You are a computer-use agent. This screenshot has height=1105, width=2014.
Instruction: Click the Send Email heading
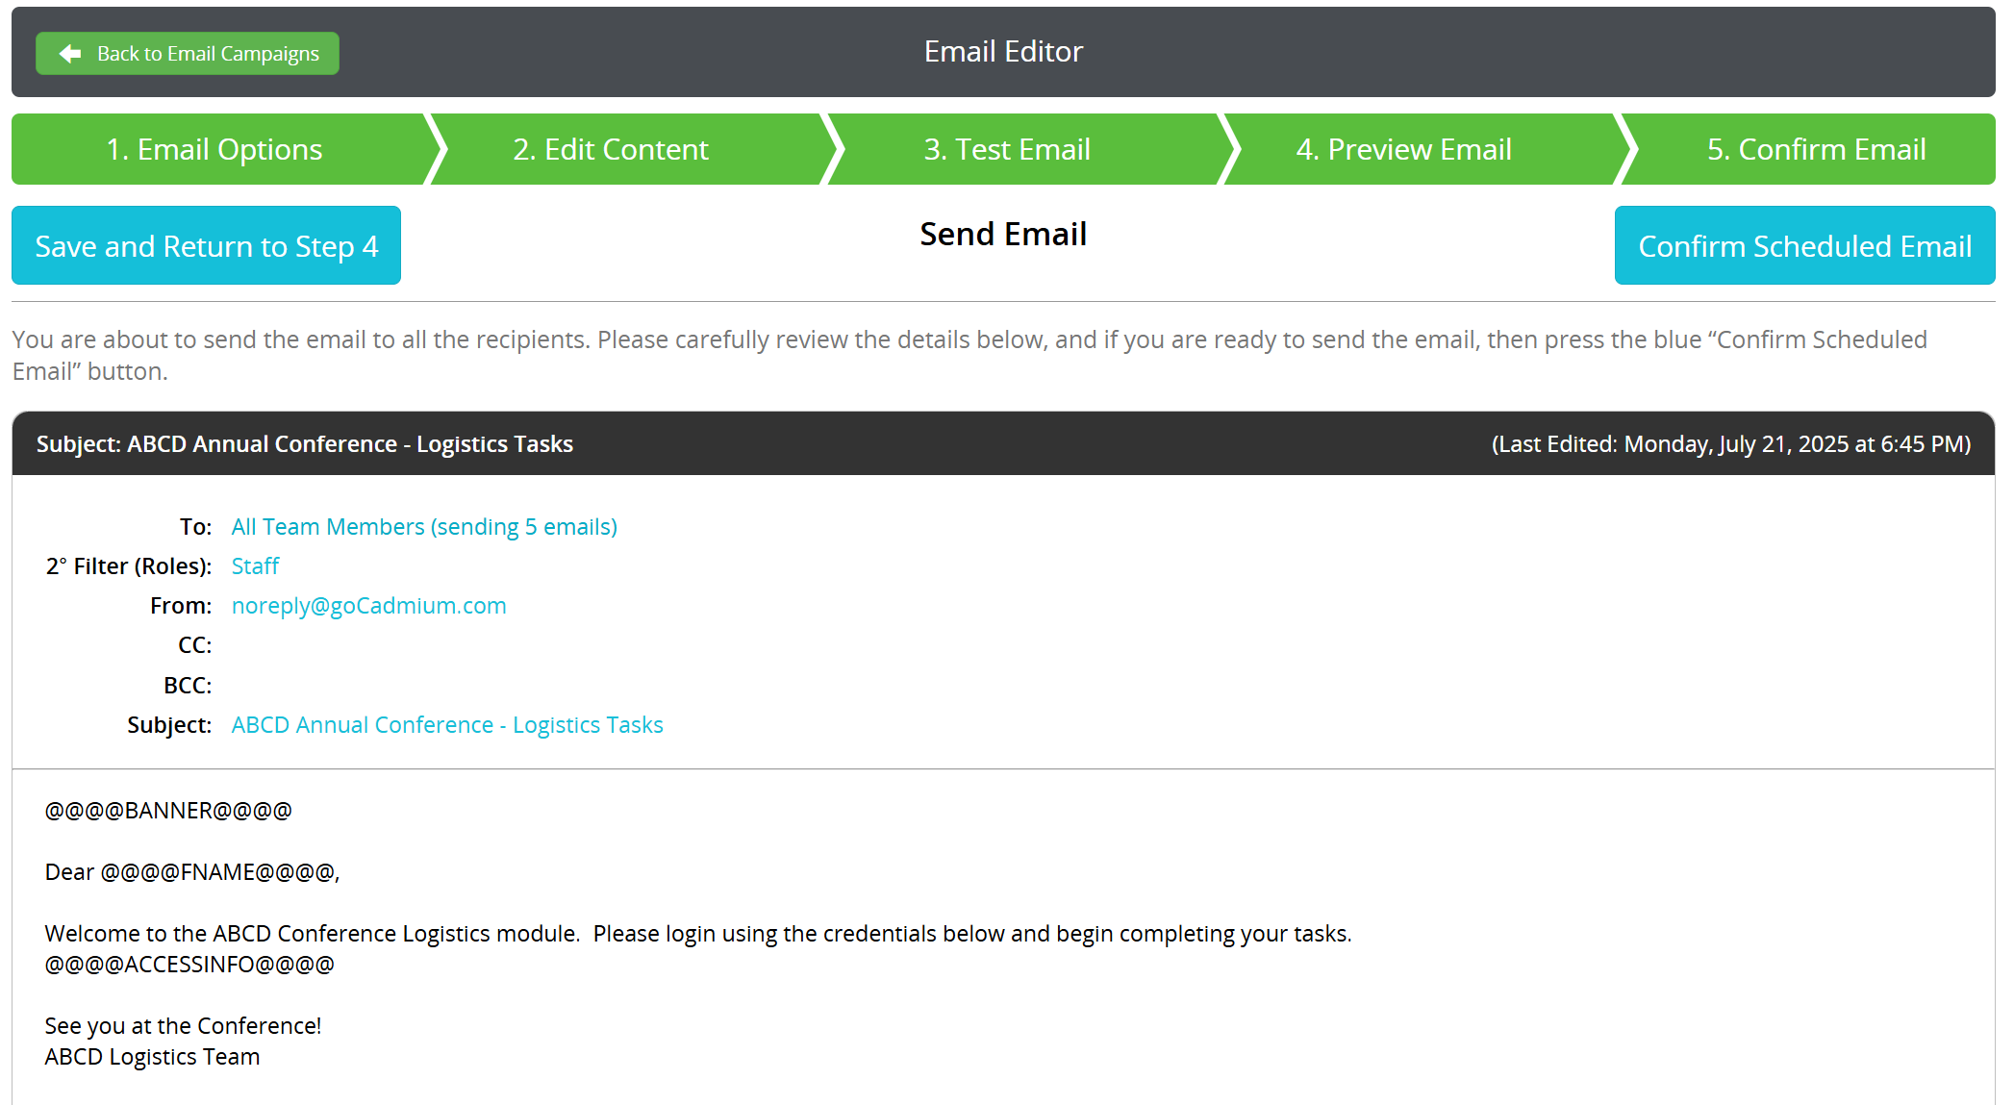tap(1003, 235)
